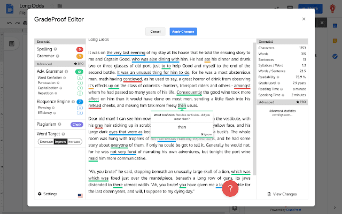
Task: Select the Phrasing category
Action: [44, 108]
